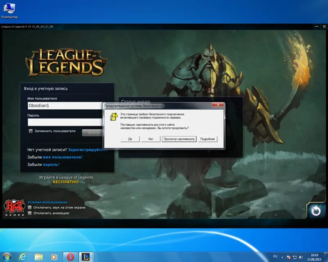The image size is (328, 262).
Task: Click the League of Legends logo
Action: [66, 62]
